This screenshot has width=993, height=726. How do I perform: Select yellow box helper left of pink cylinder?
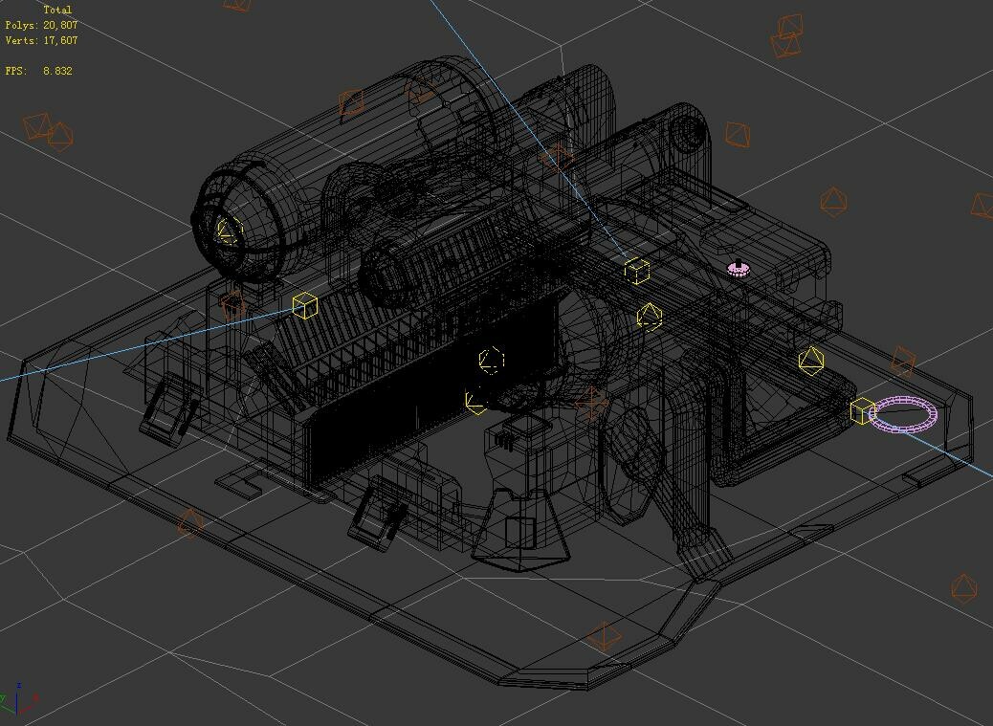point(636,271)
